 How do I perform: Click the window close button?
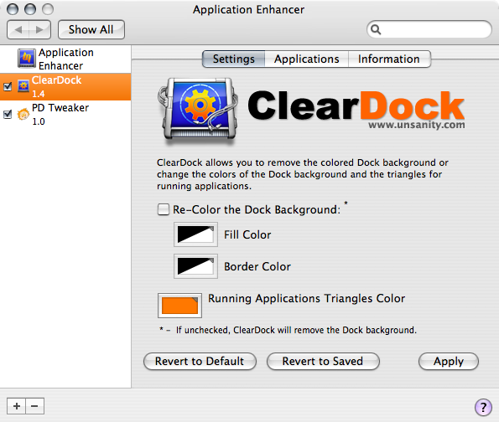click(13, 9)
